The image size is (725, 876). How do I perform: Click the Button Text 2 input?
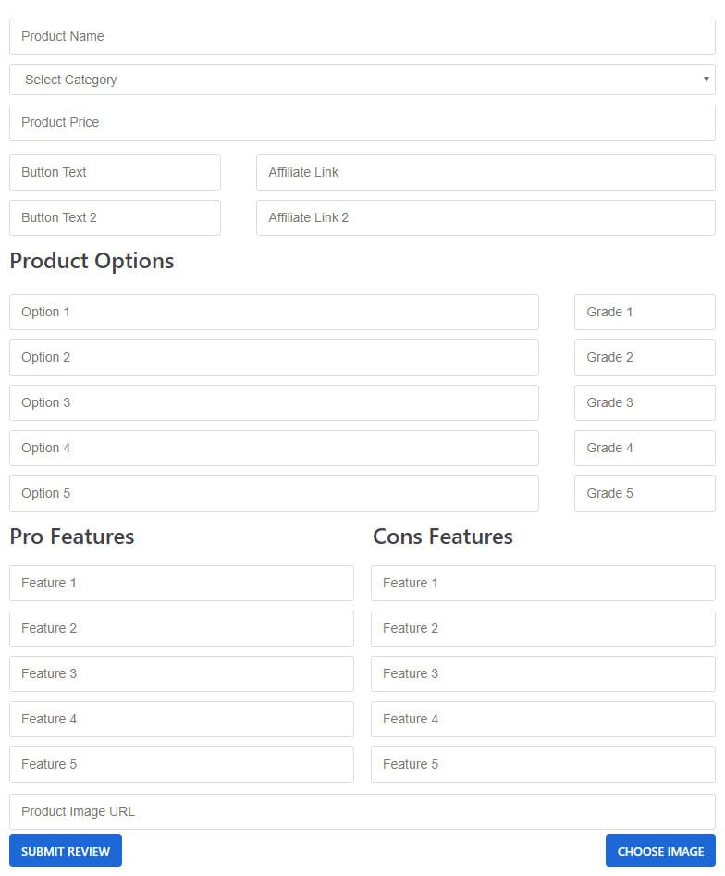[x=115, y=218]
